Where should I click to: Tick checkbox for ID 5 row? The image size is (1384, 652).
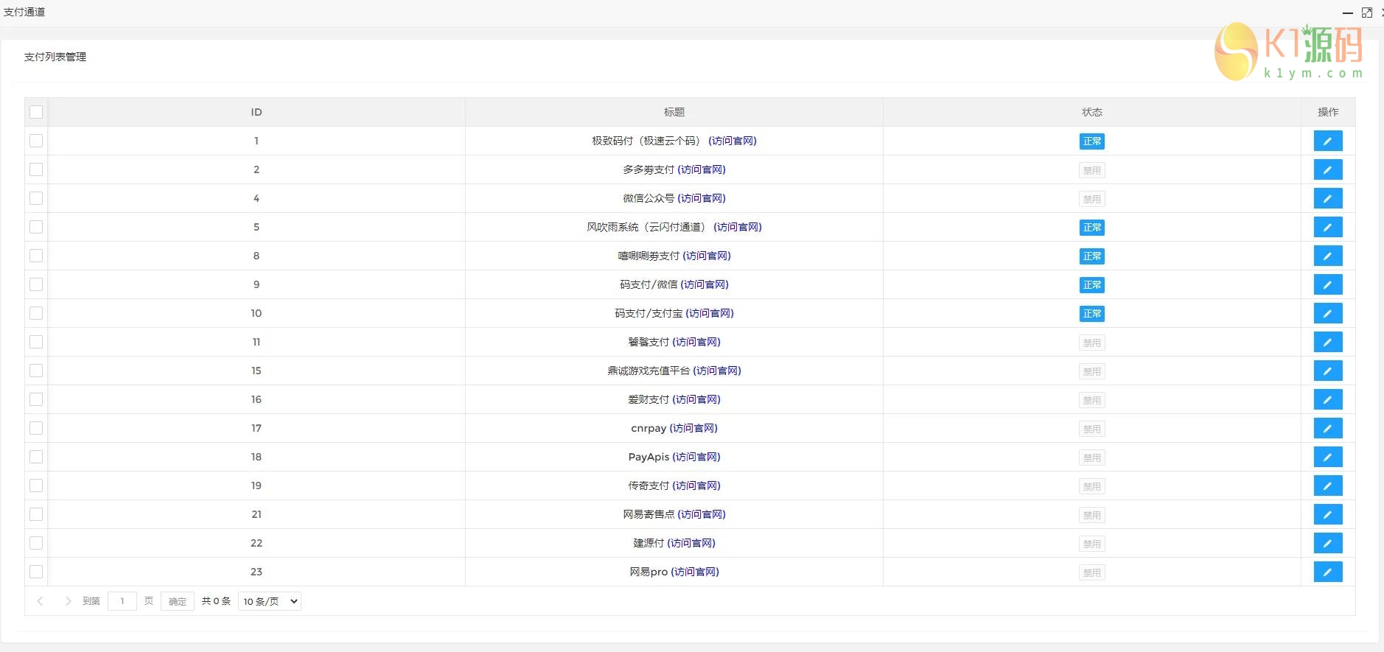pyautogui.click(x=36, y=227)
